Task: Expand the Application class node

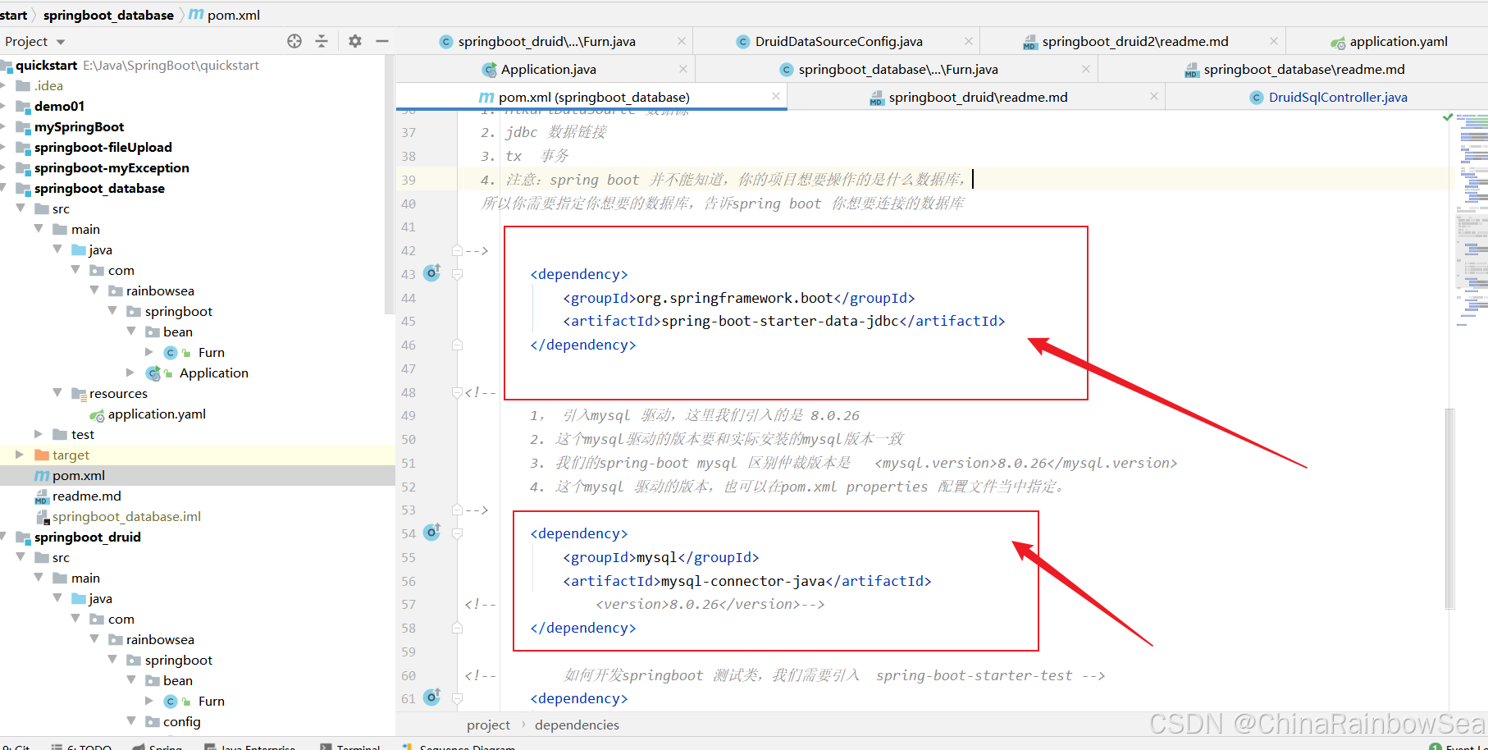Action: coord(130,373)
